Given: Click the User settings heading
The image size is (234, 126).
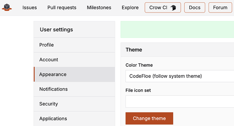Looking at the screenshot, I should 56,30.
